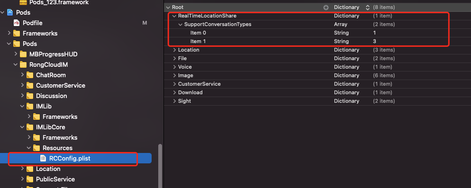Click the value 3 of Item 1
This screenshot has width=471, height=188.
[375, 41]
